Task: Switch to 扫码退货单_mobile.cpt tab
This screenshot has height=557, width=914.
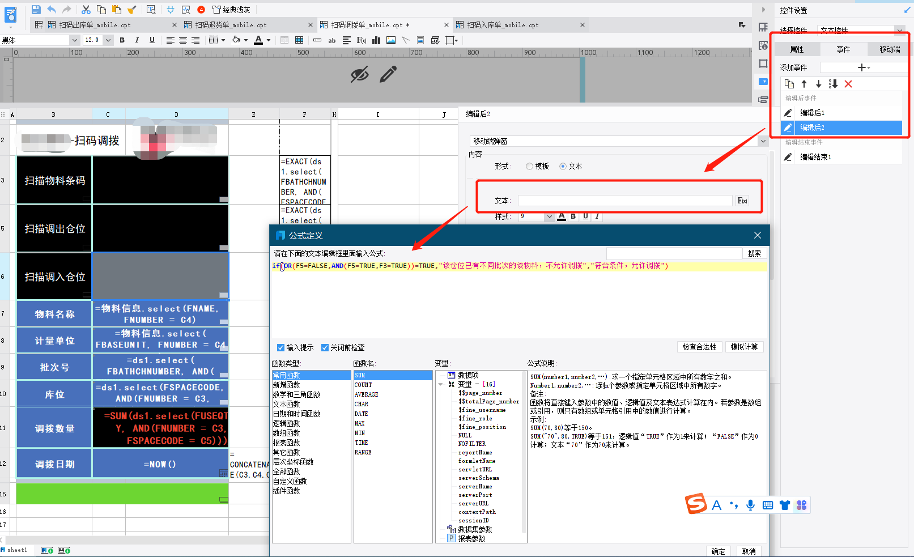Action: (231, 25)
